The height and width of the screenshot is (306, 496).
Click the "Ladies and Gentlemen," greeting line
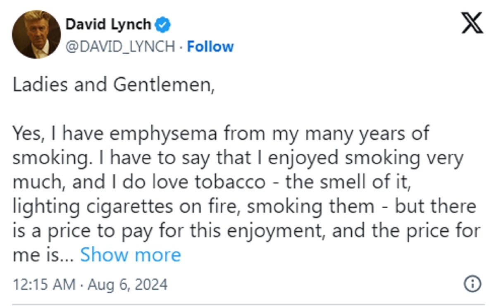114,85
